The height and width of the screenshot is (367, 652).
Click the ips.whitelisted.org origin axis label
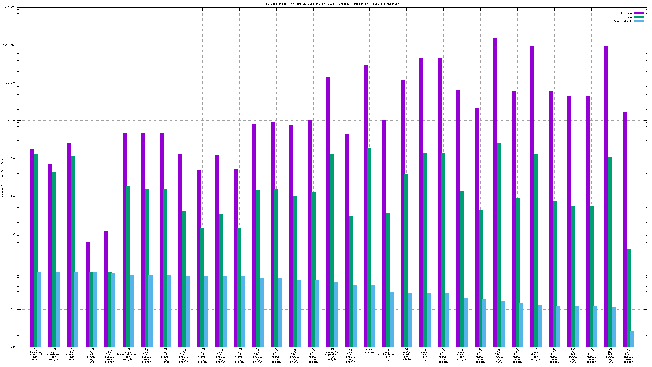coord(387,354)
